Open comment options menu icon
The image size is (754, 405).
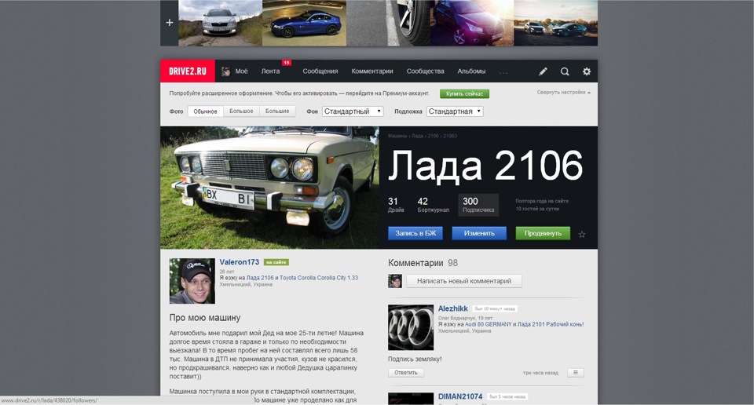(576, 373)
